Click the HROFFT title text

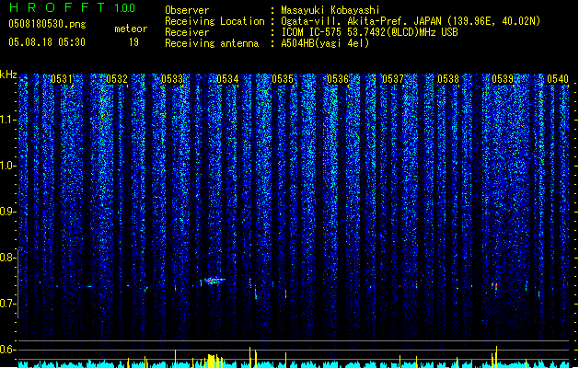pos(57,7)
